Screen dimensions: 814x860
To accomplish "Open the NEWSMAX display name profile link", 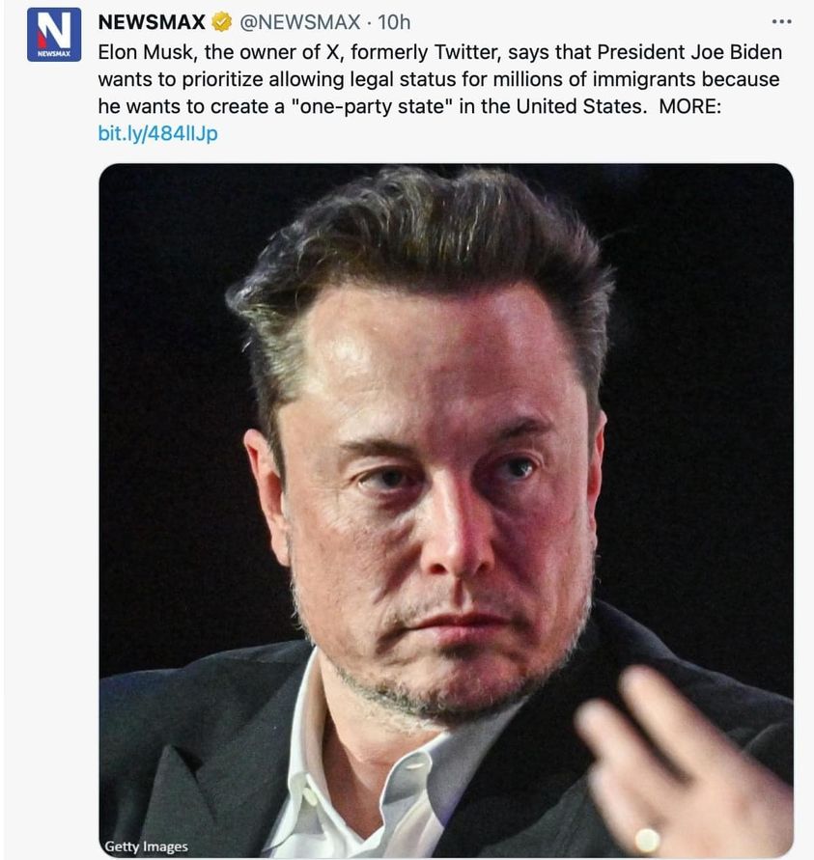I will coord(153,22).
